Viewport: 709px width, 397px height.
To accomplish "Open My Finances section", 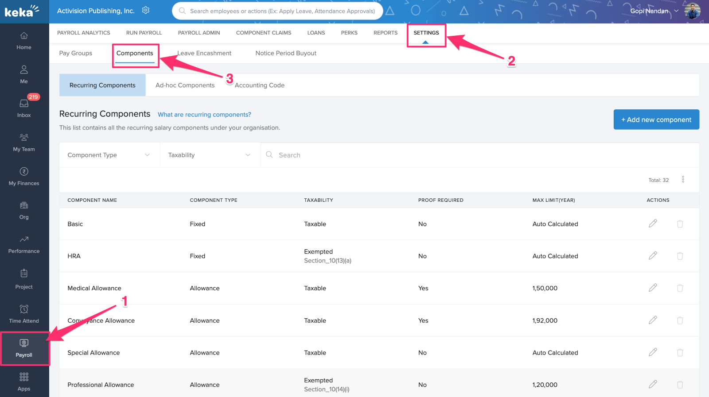I will pyautogui.click(x=24, y=176).
